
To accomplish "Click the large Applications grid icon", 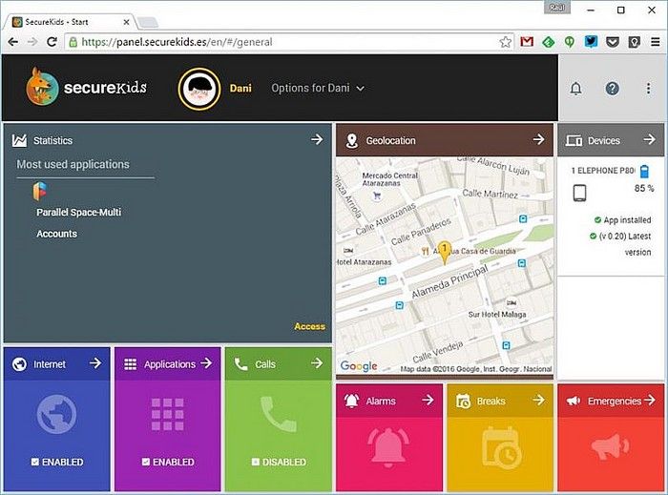I will (x=167, y=416).
